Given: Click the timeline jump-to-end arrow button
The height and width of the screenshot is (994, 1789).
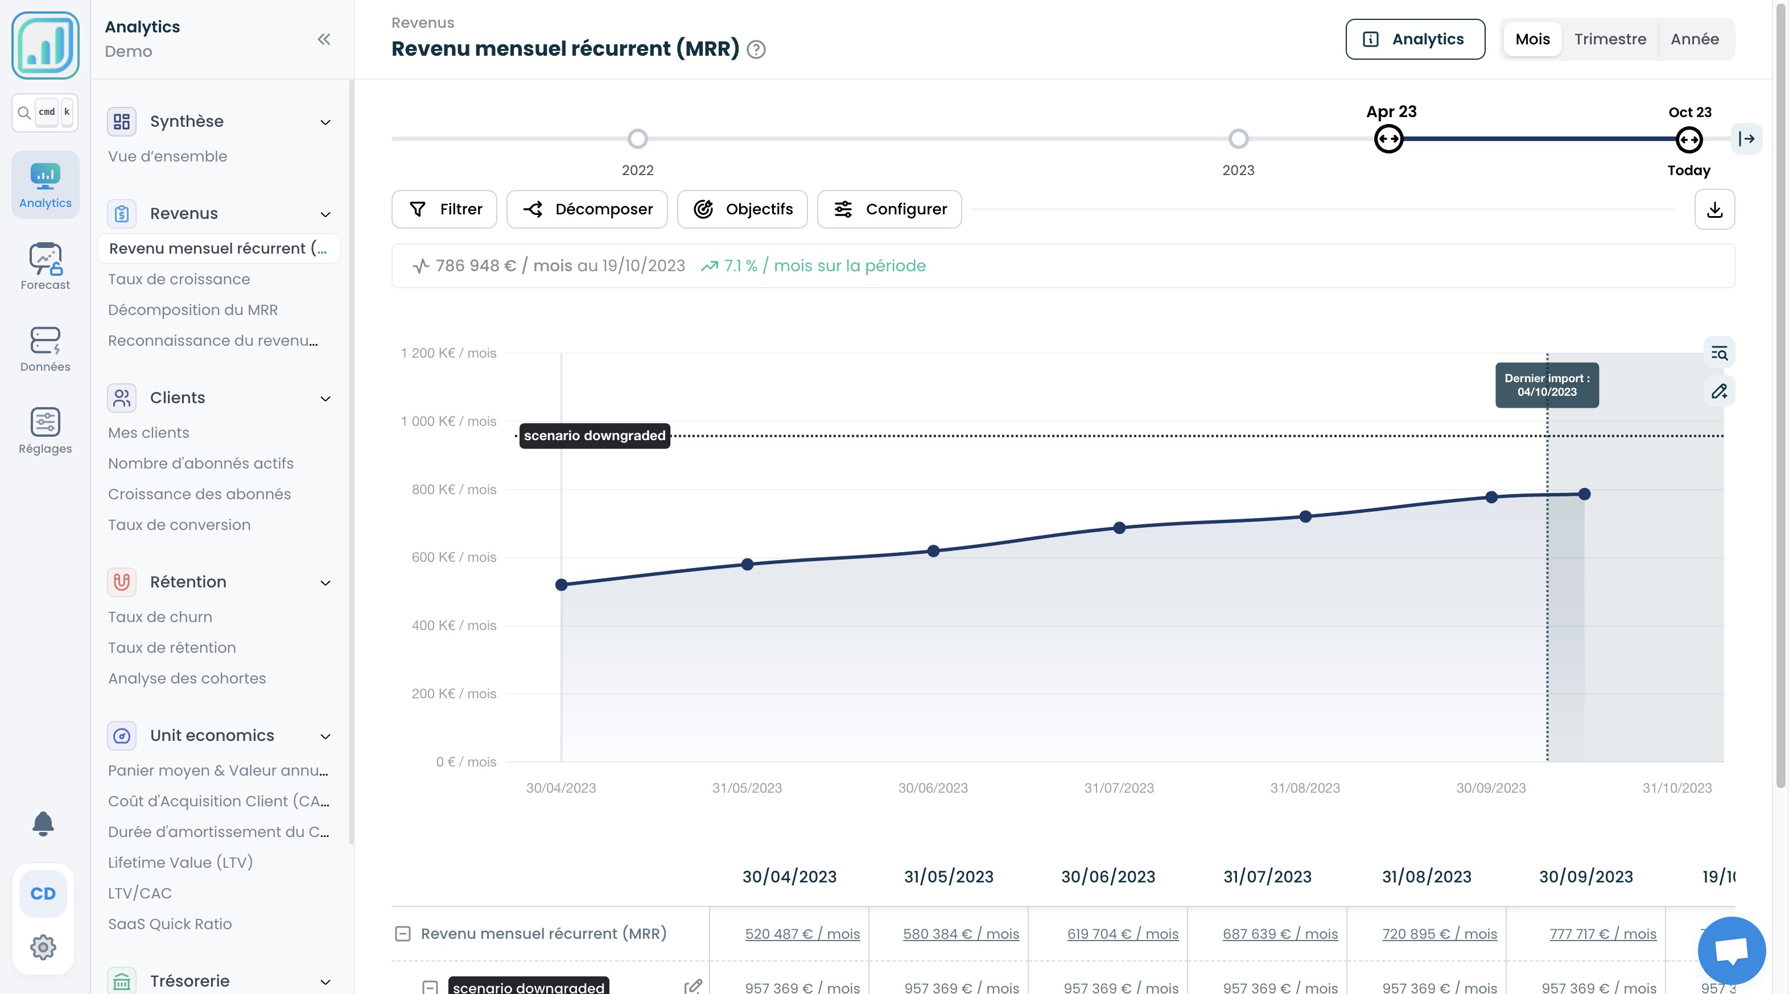Looking at the screenshot, I should pyautogui.click(x=1746, y=139).
